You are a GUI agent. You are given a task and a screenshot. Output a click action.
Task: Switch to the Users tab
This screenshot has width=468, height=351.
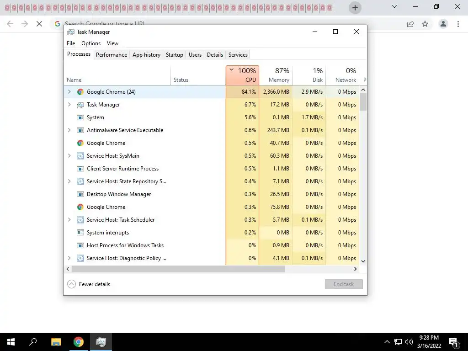[x=195, y=55]
